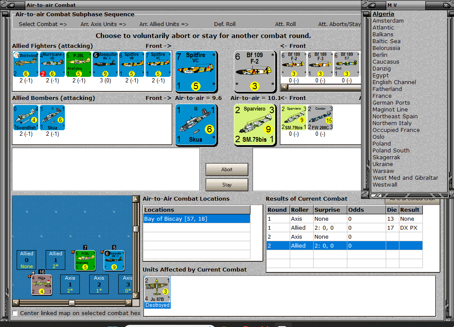Click the DX PX result cell
This screenshot has width=454, height=327.
(x=410, y=228)
